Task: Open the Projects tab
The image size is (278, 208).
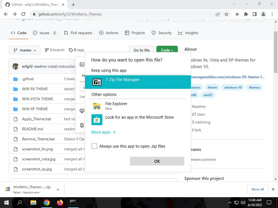Action: click(135, 33)
